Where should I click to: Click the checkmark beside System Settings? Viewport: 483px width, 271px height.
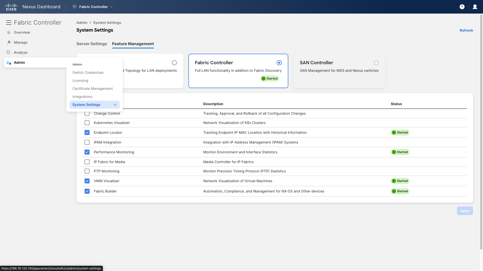pos(115,105)
